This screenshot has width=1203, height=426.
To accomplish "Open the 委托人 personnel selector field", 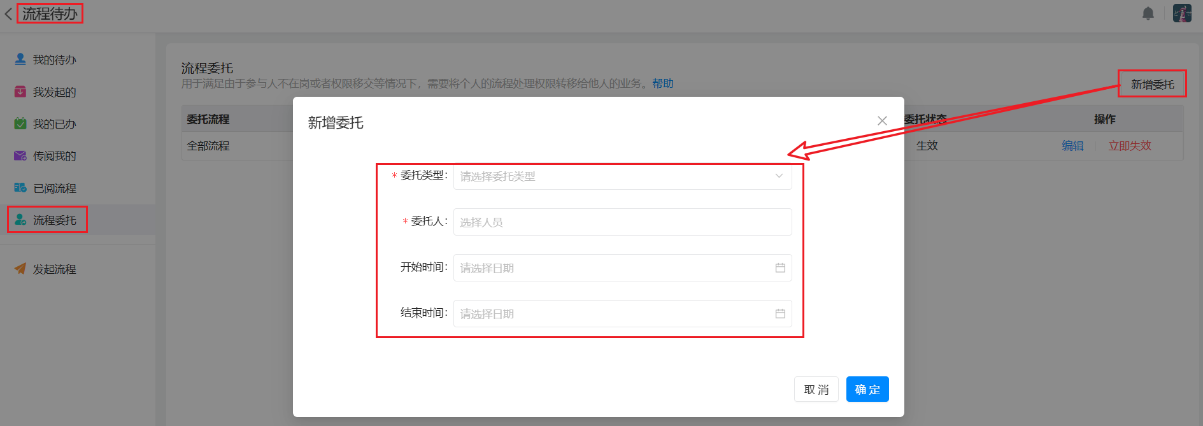I will [x=622, y=222].
